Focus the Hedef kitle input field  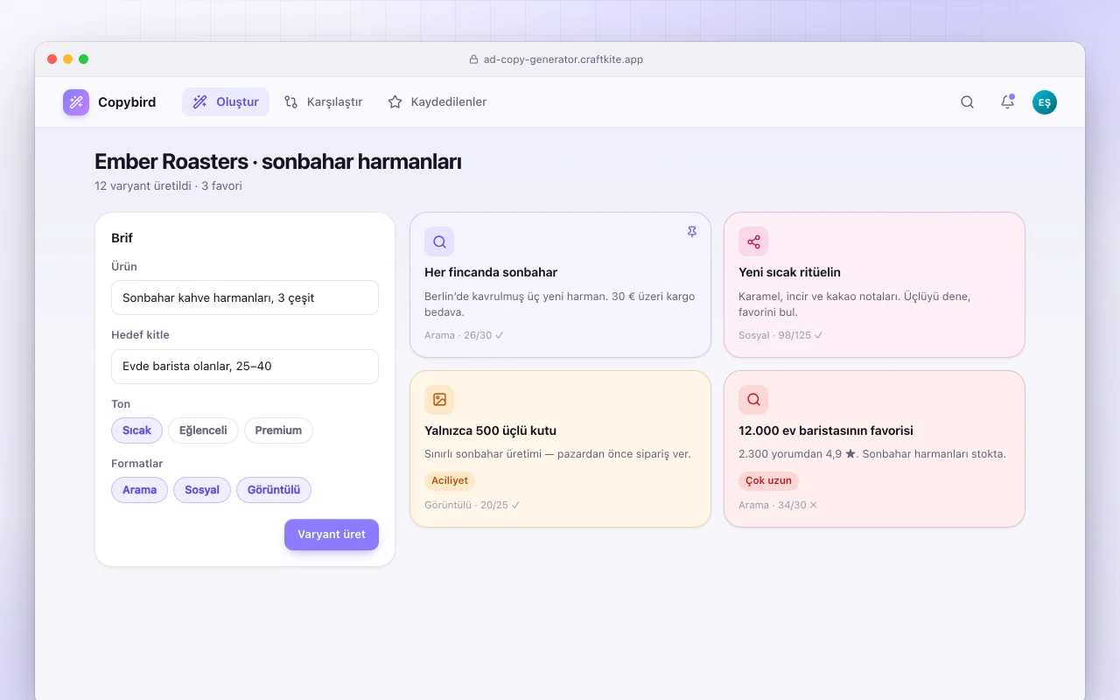[x=245, y=367]
